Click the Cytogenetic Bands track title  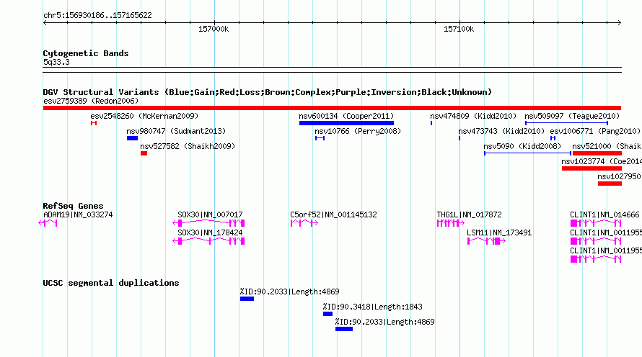86,53
